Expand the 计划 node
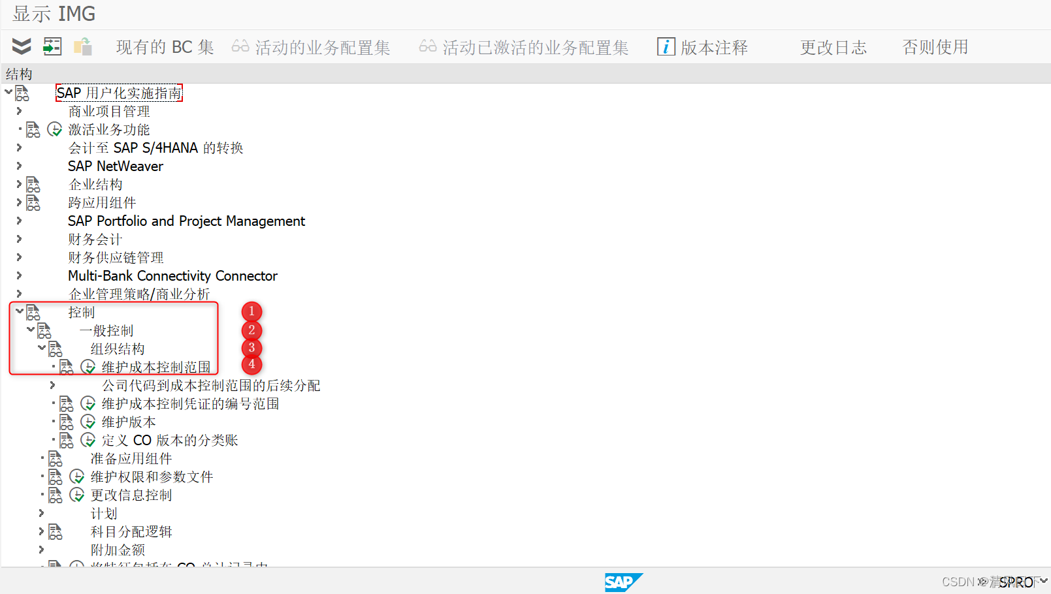This screenshot has width=1051, height=594. tap(41, 513)
